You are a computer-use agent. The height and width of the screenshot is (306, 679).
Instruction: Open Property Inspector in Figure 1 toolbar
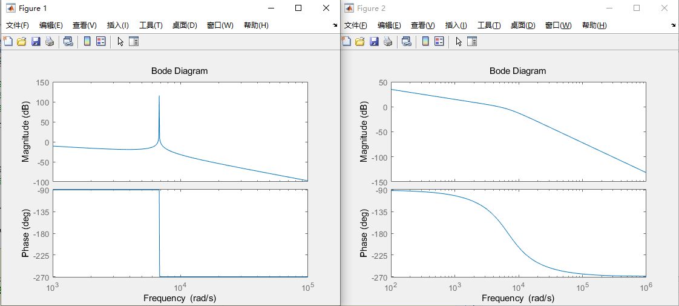(134, 42)
